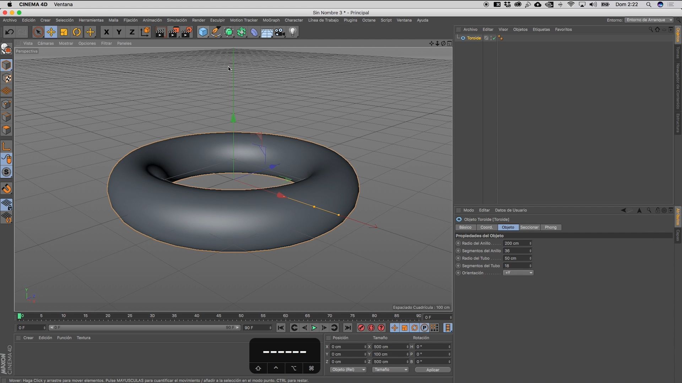Viewport: 682px width, 383px height.
Task: Go to start of timeline
Action: point(281,328)
